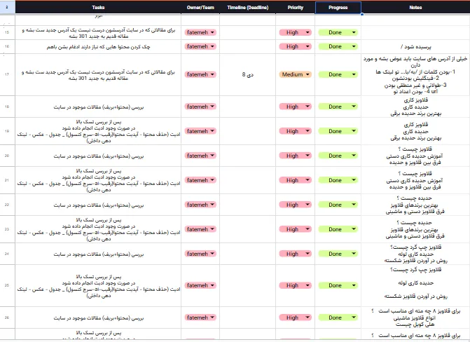Open the Progress dropdown in row 17
This screenshot has height=342, width=470.
click(338, 74)
